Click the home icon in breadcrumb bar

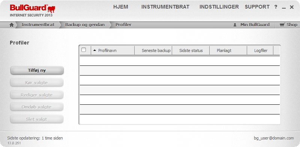[12, 25]
